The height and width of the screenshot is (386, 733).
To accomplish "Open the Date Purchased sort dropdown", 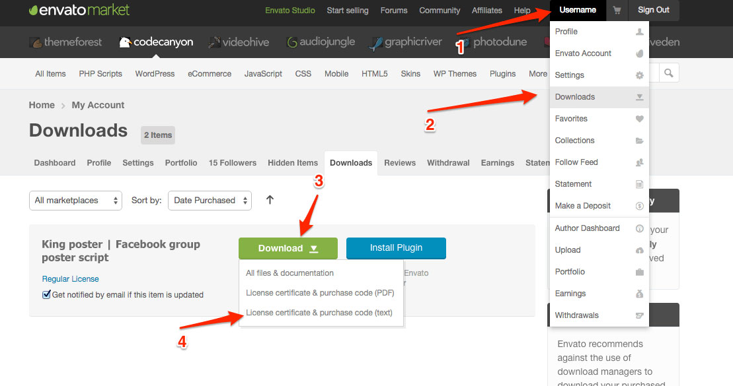I will pyautogui.click(x=210, y=201).
